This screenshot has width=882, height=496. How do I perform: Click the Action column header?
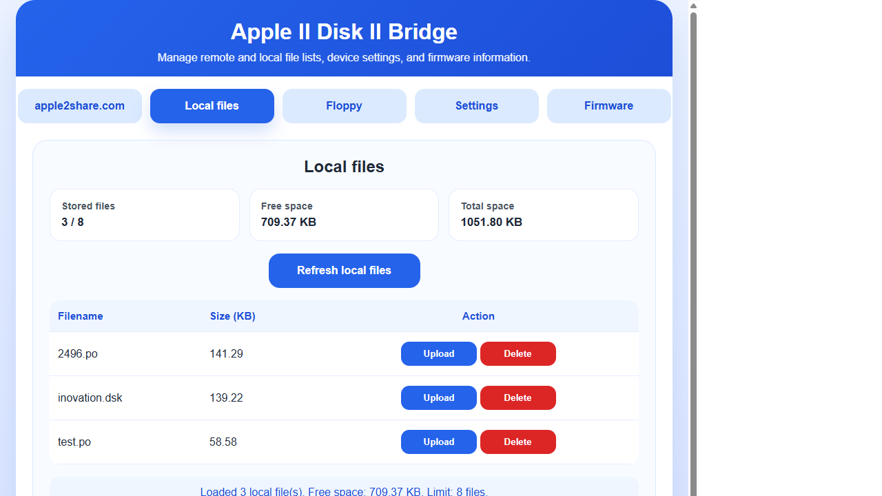(x=478, y=316)
